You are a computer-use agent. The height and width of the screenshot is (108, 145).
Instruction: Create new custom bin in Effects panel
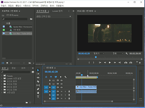point(27,103)
